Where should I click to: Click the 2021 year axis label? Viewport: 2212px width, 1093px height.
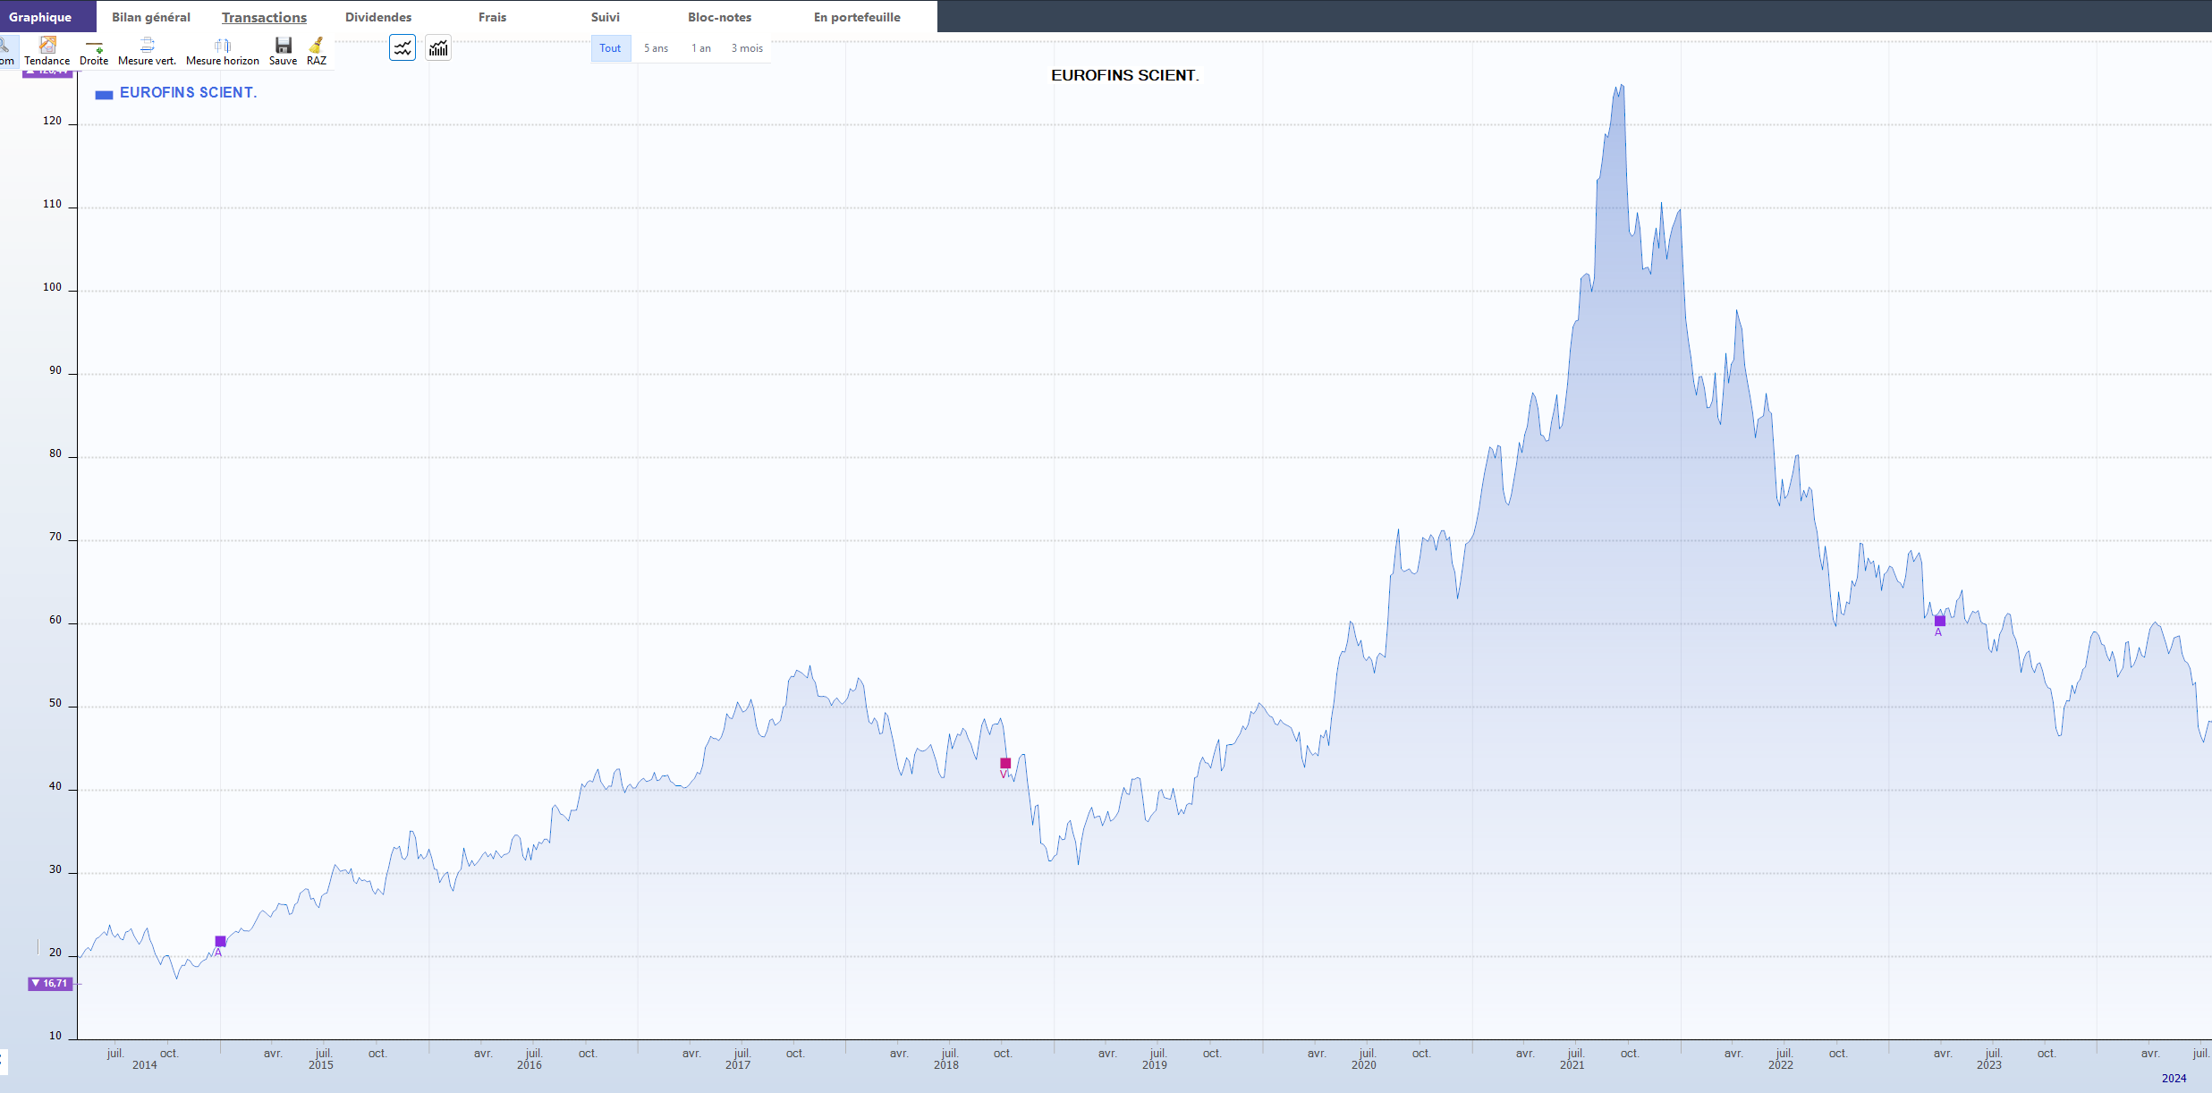click(1572, 1065)
